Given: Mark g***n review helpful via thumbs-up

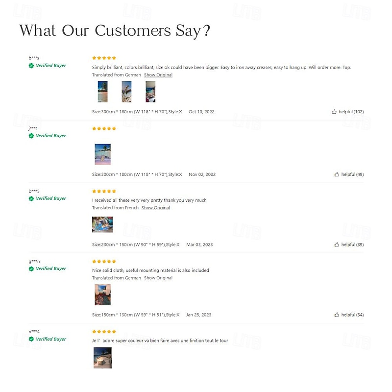Looking at the screenshot, I should point(337,315).
